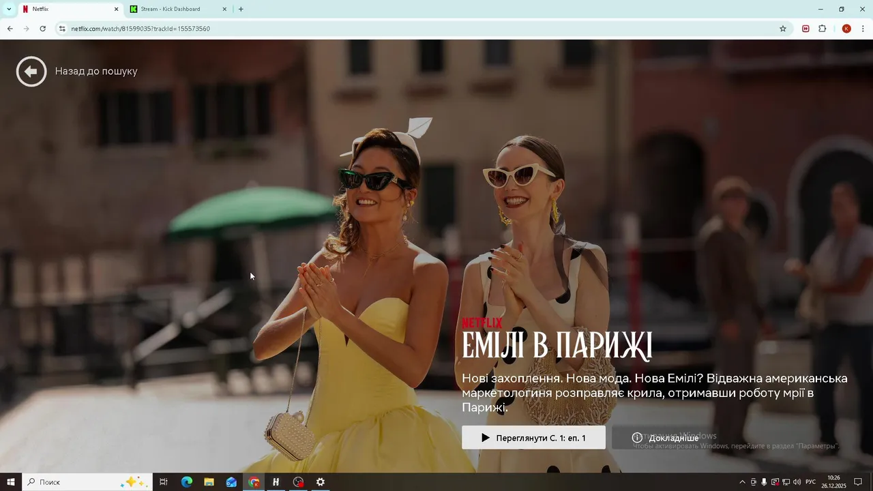
Task: Click the round back arrow icon
Action: click(x=31, y=72)
